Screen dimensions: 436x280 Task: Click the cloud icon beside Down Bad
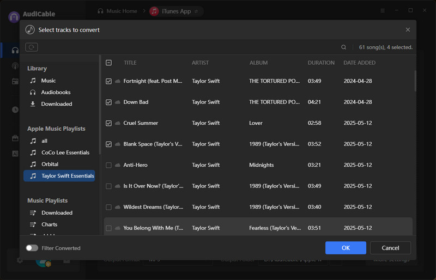point(118,102)
